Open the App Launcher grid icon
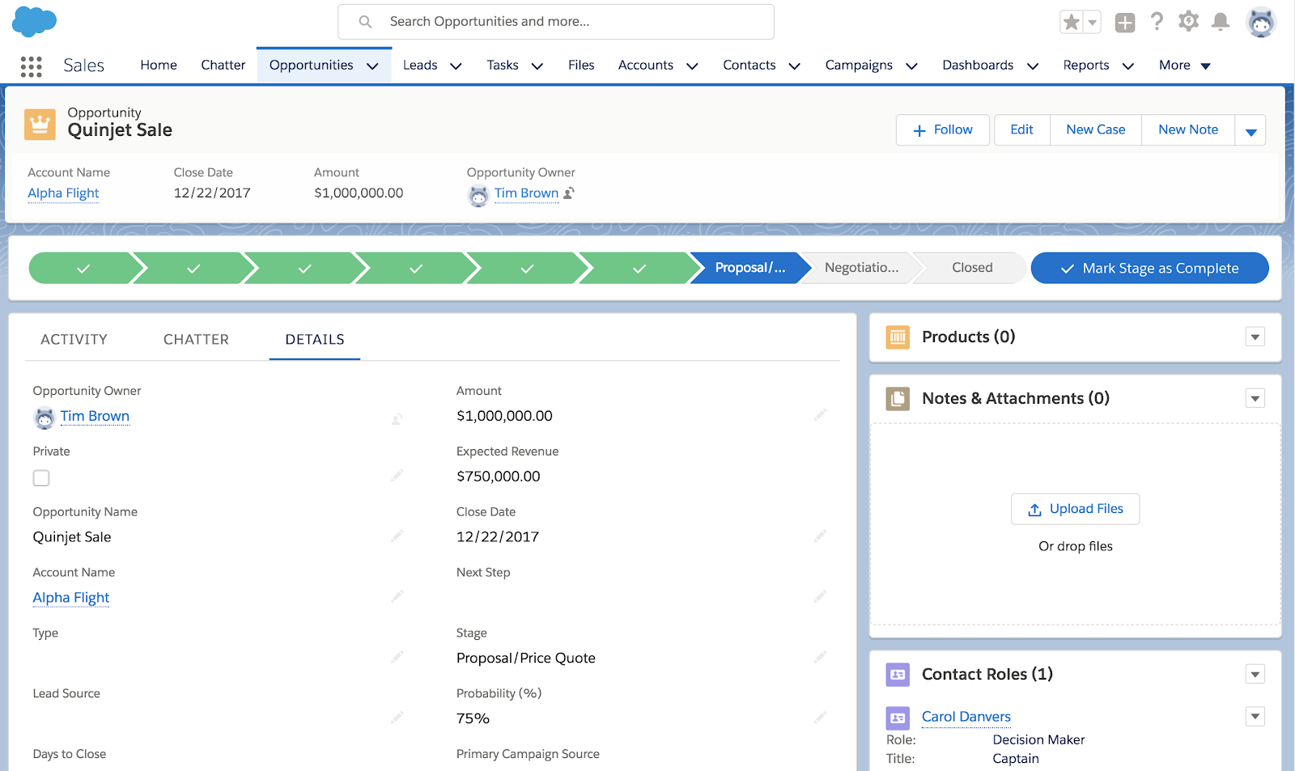 point(31,66)
